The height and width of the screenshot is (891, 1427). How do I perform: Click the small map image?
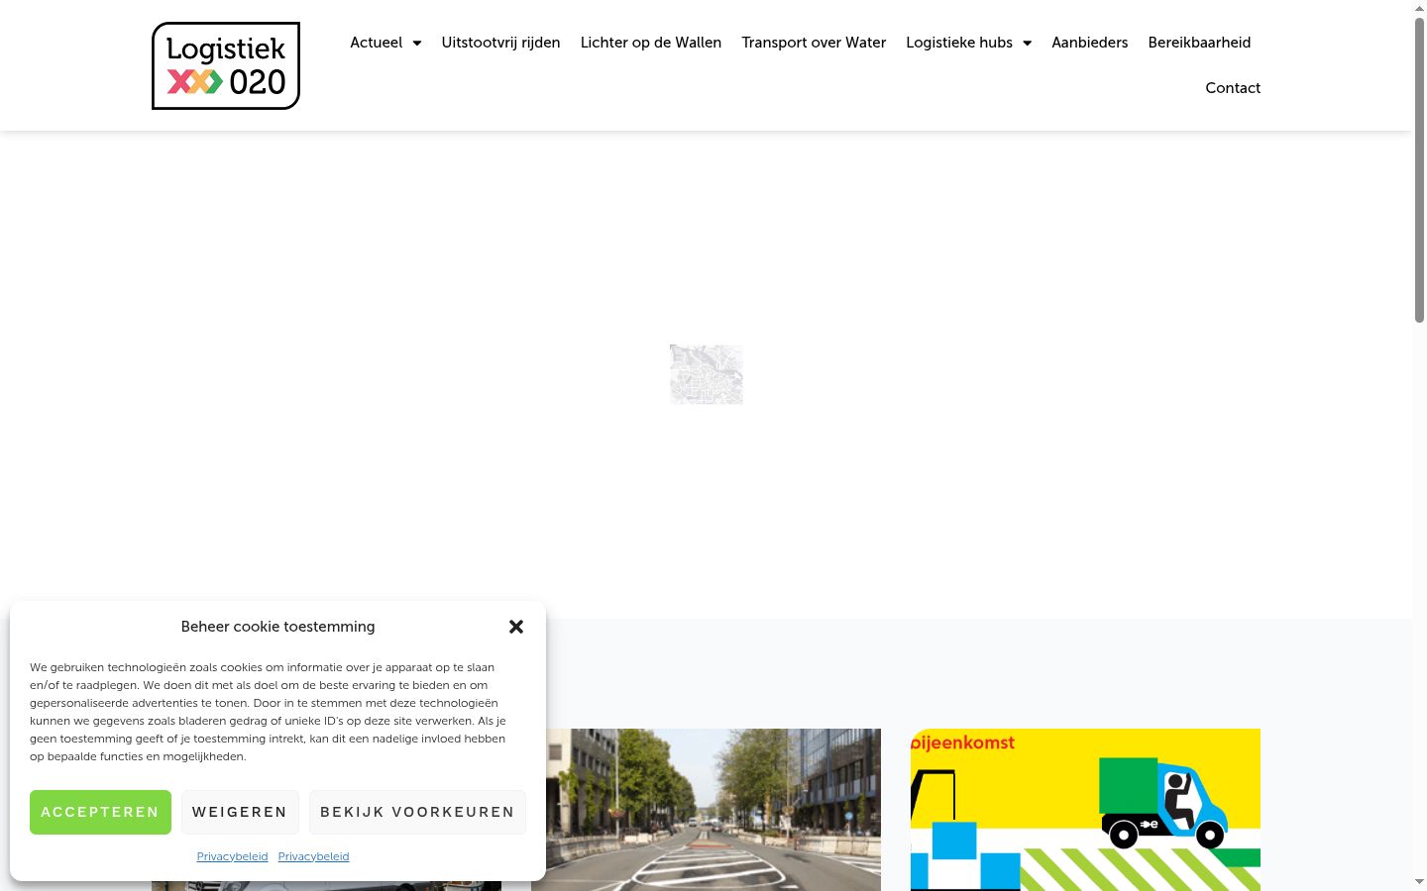707,374
